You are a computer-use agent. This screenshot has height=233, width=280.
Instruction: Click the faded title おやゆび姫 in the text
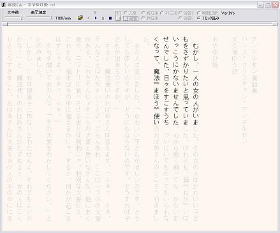click(215, 52)
